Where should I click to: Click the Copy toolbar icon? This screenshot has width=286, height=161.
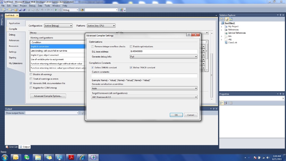pyautogui.click(x=33, y=10)
